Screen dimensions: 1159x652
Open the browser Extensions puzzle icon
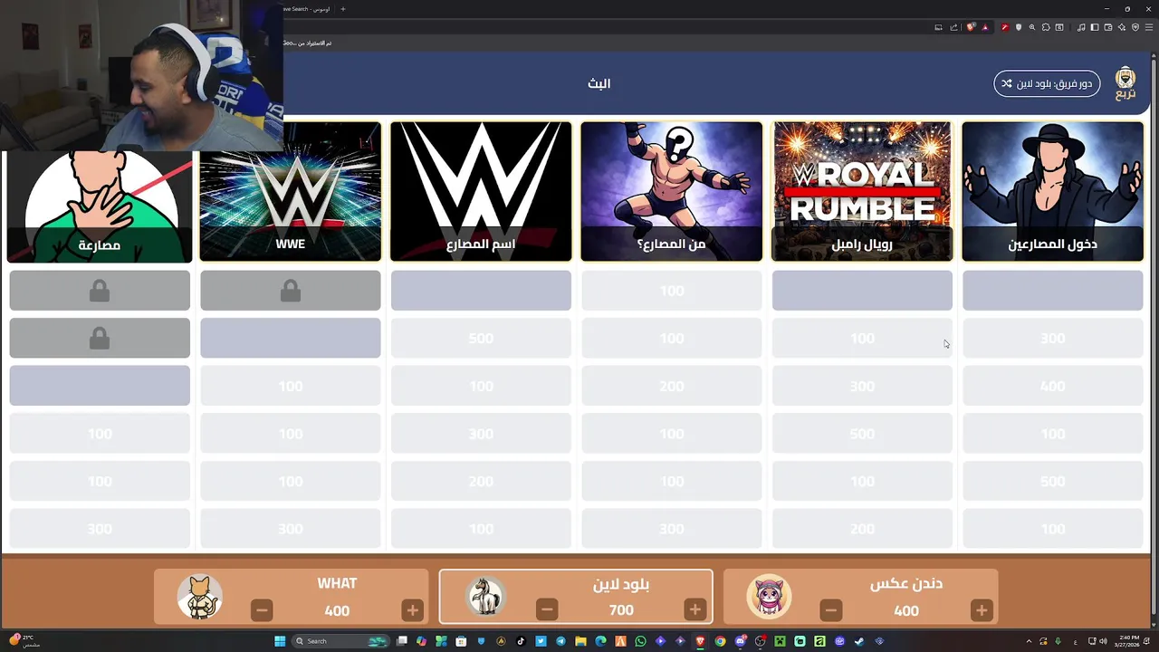click(x=1046, y=27)
